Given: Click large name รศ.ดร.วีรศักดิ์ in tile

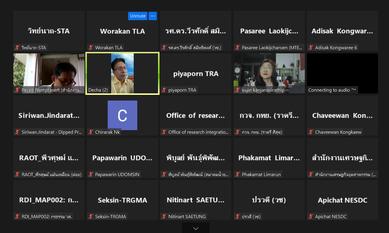Looking at the screenshot, I should tap(196, 31).
